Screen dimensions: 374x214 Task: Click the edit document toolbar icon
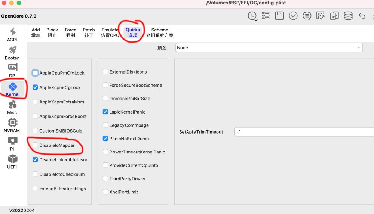[321, 16]
